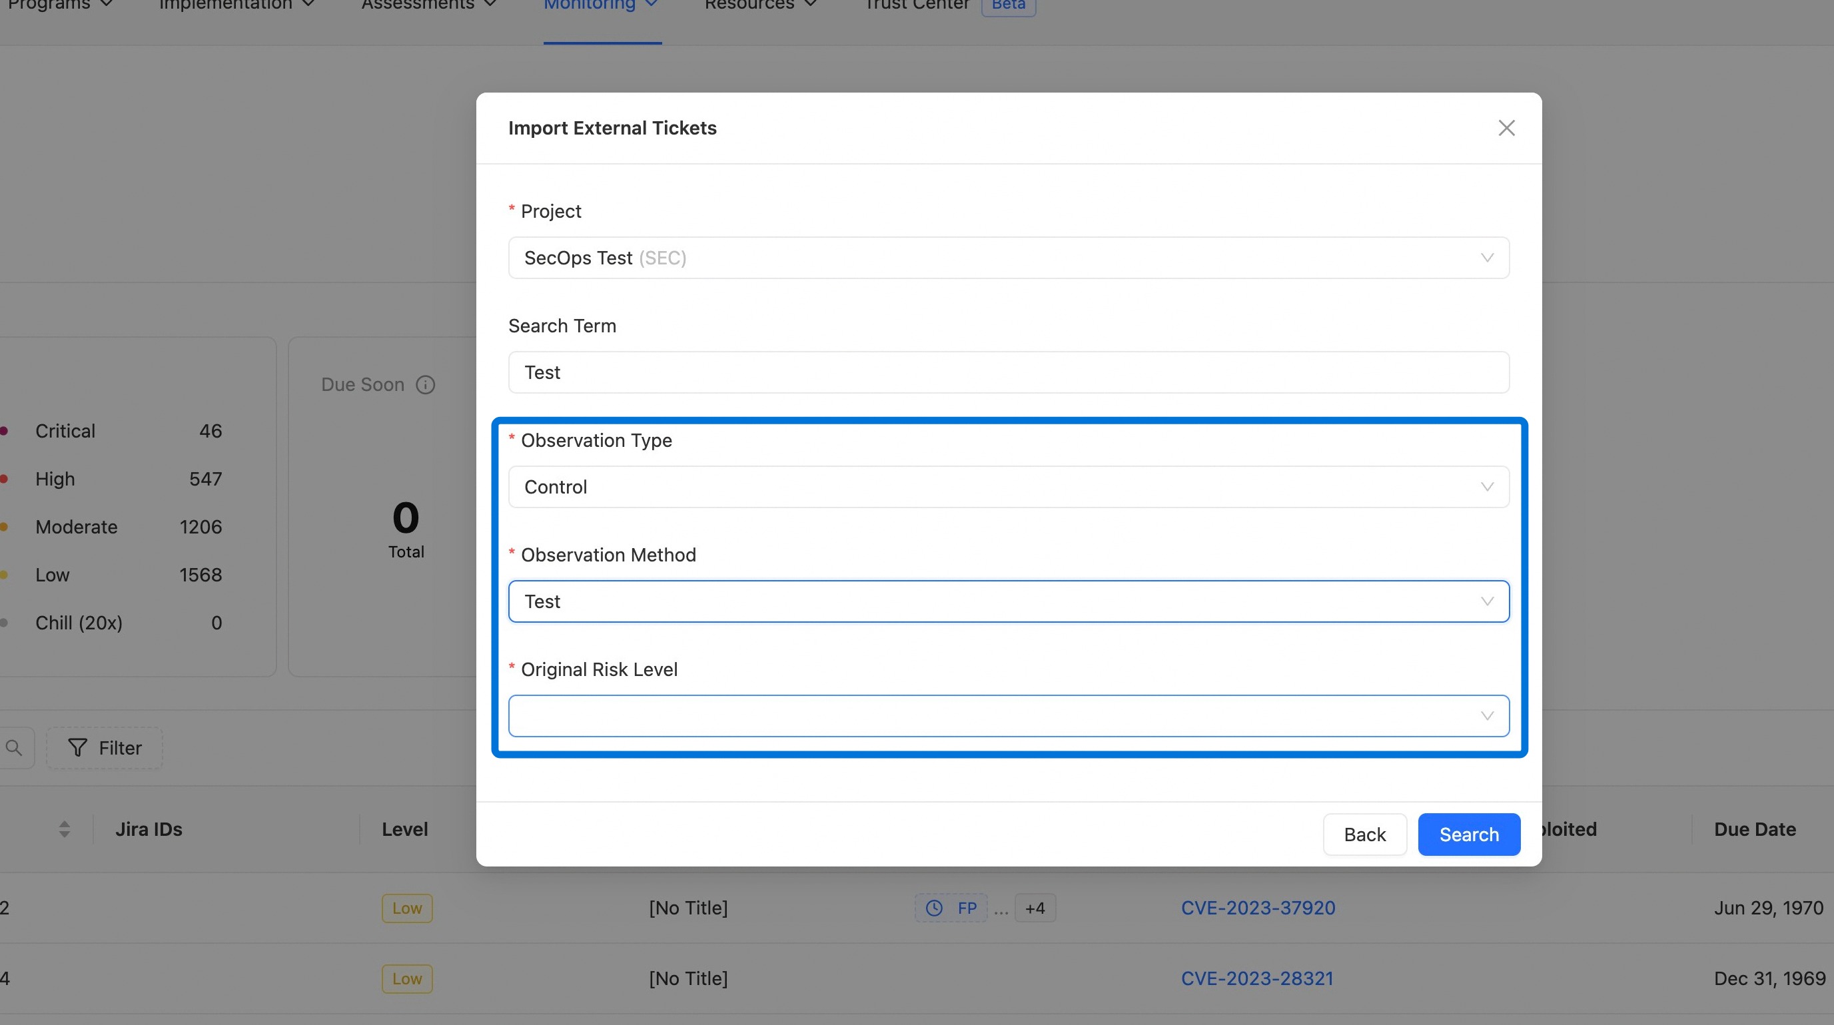Click the sort arrows left of Jira IDs
This screenshot has height=1025, width=1834.
tap(64, 829)
